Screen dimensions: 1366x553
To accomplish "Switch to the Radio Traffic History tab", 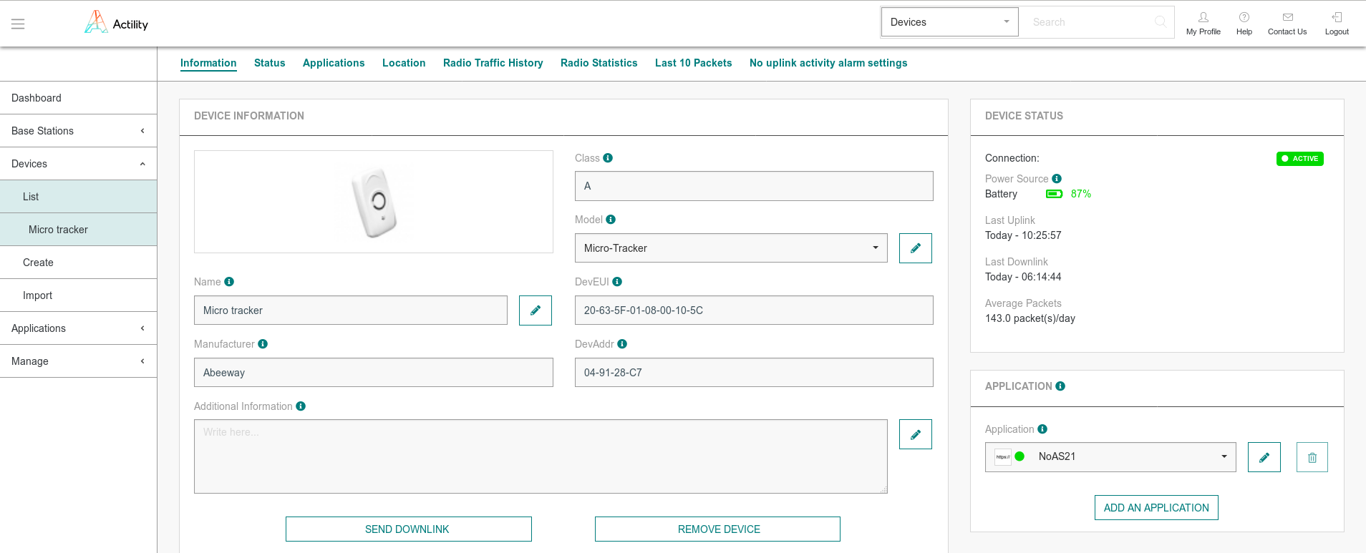I will pos(493,63).
